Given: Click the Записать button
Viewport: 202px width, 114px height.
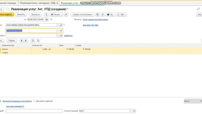Looking at the screenshot, I should (x=21, y=15).
